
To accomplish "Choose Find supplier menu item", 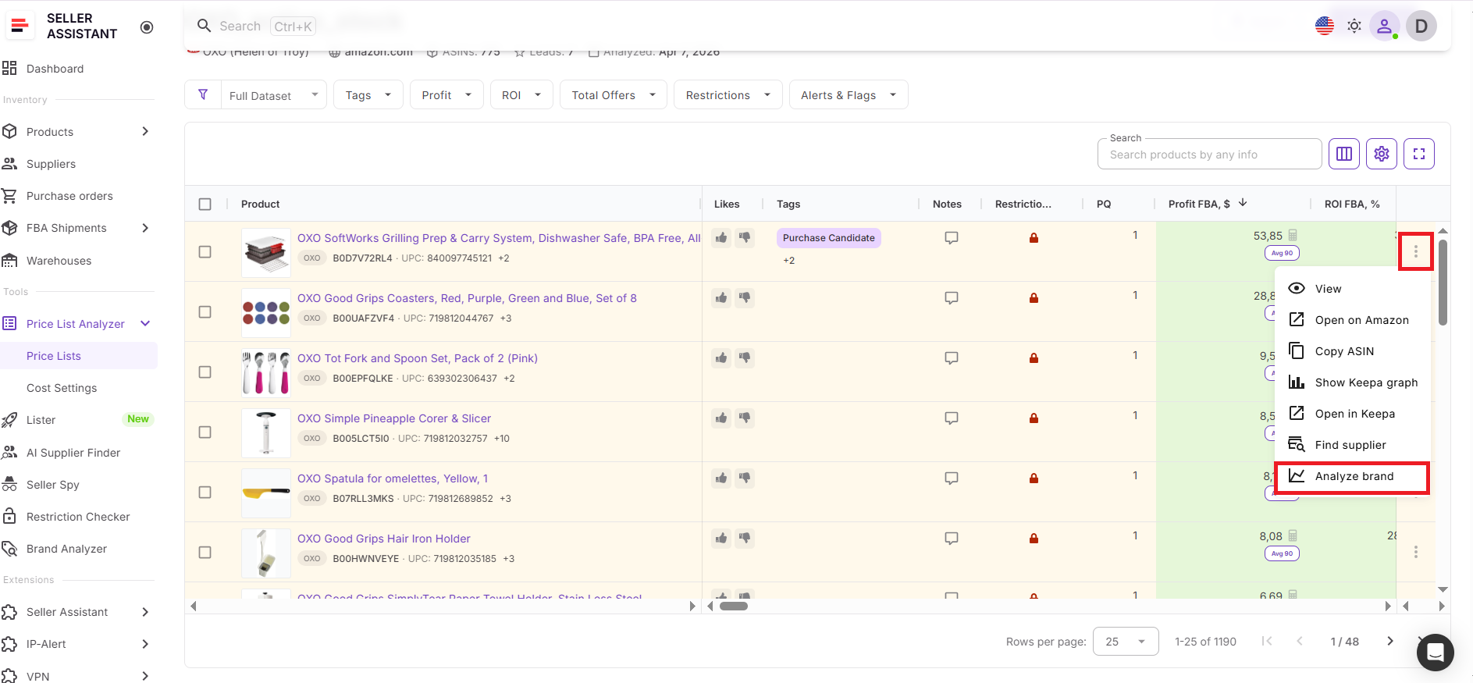I will coord(1352,445).
